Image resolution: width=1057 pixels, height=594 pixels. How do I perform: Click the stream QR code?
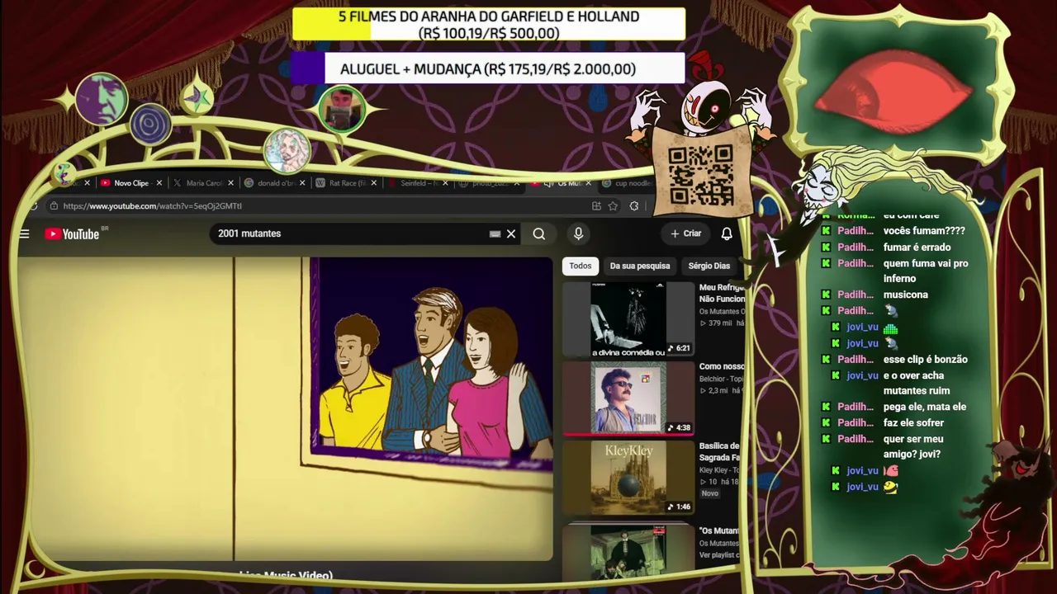coord(700,175)
